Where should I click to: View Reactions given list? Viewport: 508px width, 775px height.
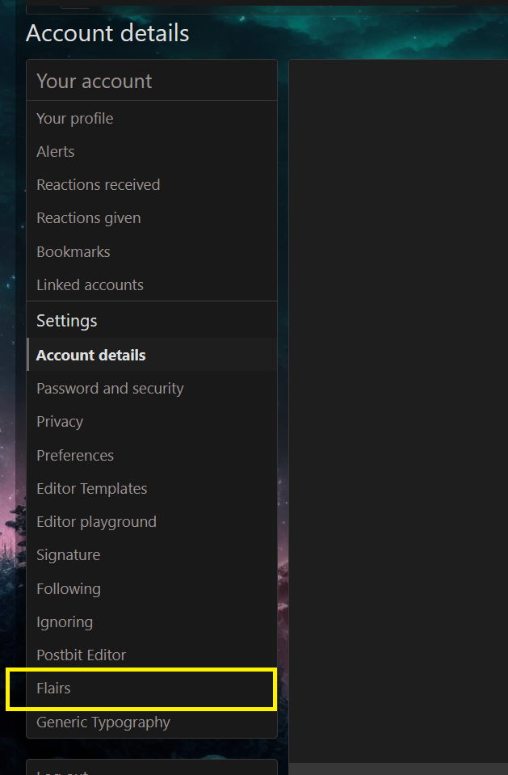[x=152, y=218]
